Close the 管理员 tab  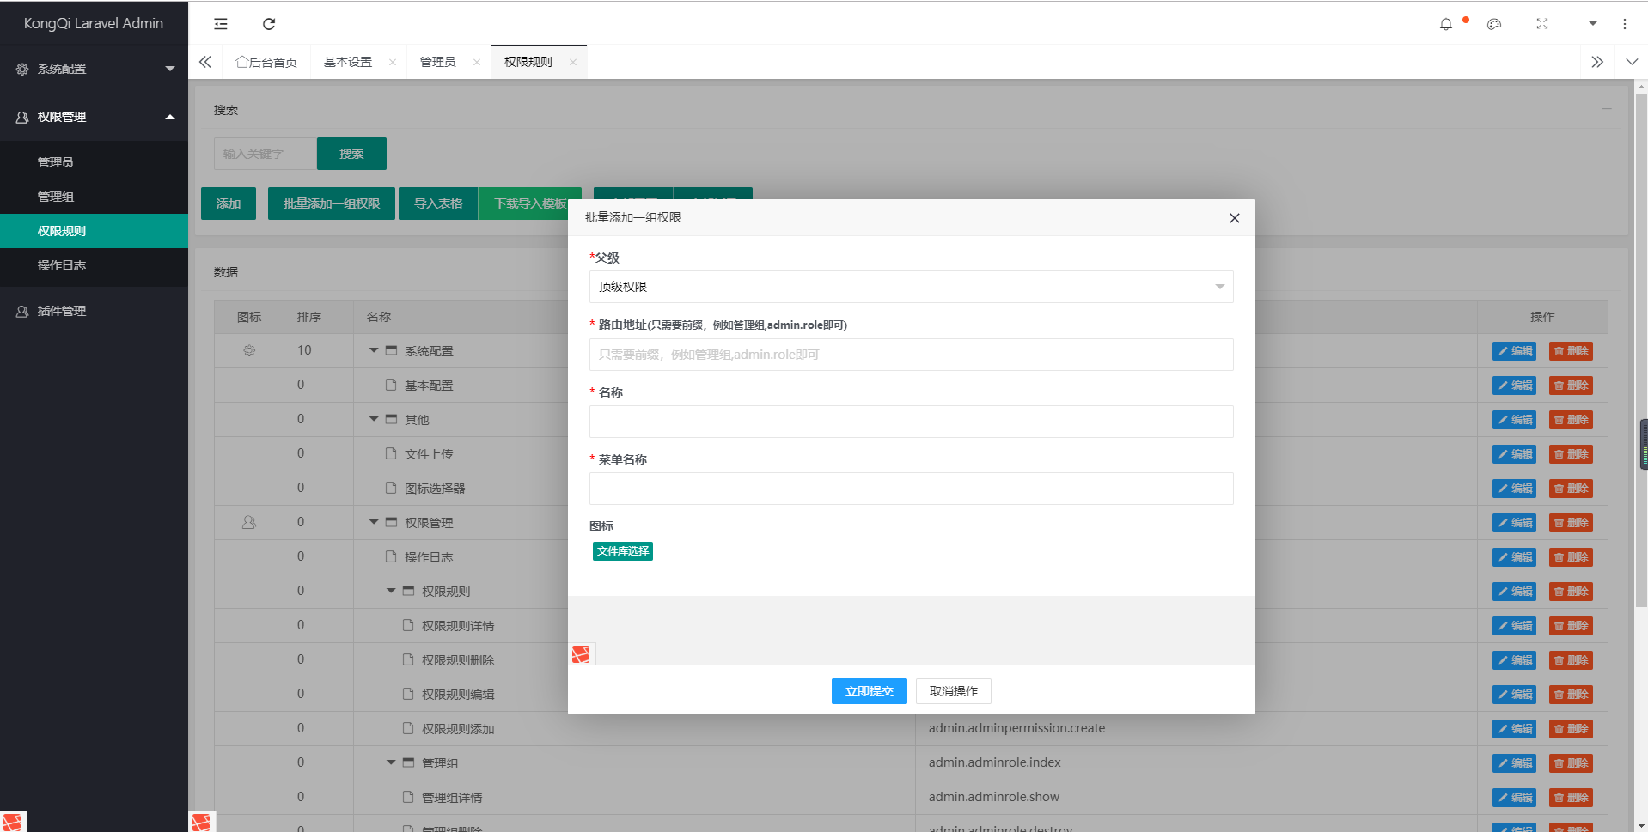click(x=477, y=62)
